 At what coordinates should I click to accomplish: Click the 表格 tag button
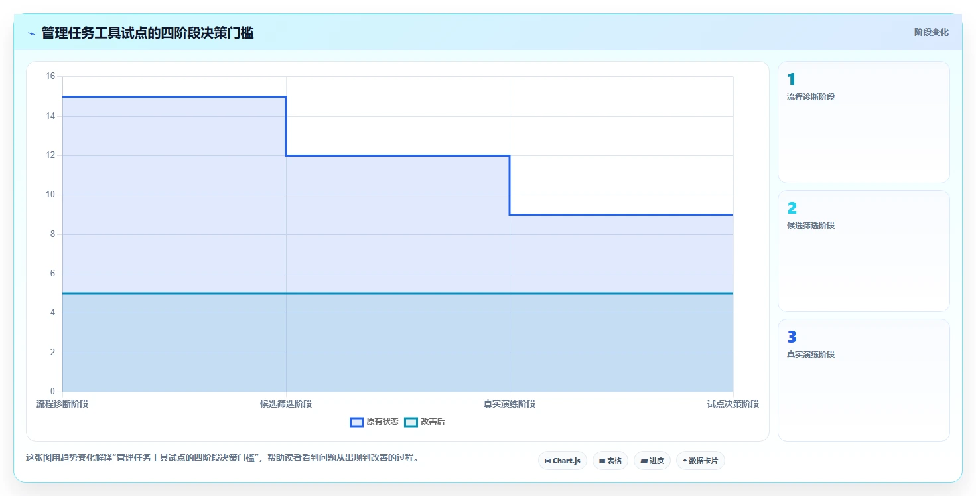click(610, 461)
